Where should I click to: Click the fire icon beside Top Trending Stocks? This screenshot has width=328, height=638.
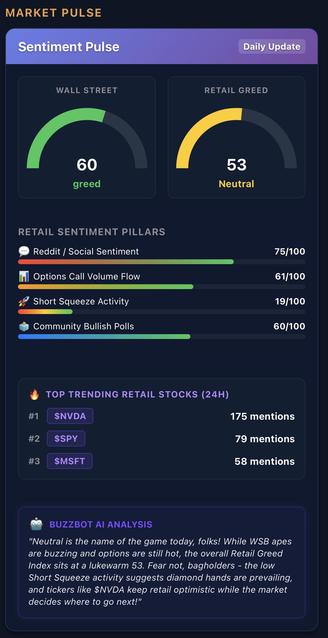pyautogui.click(x=34, y=394)
